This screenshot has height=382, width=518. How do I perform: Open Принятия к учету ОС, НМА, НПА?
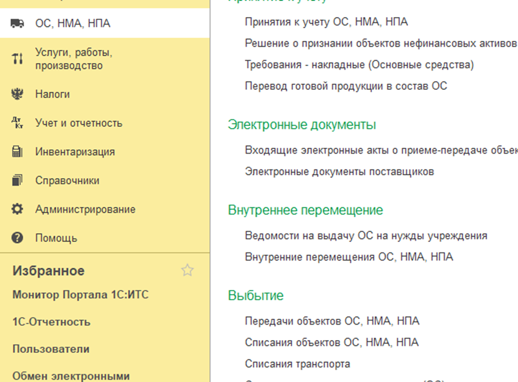pos(327,22)
